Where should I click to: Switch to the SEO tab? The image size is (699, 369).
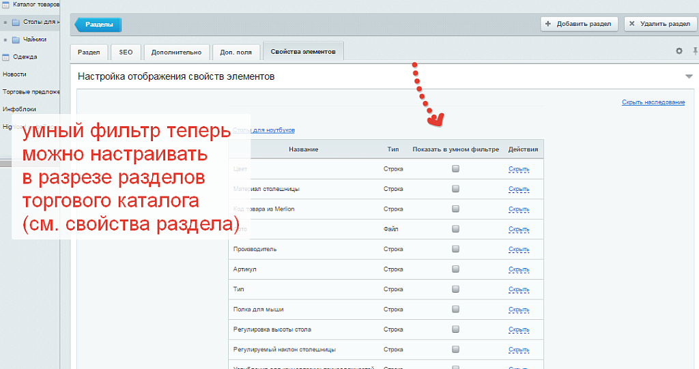[126, 52]
